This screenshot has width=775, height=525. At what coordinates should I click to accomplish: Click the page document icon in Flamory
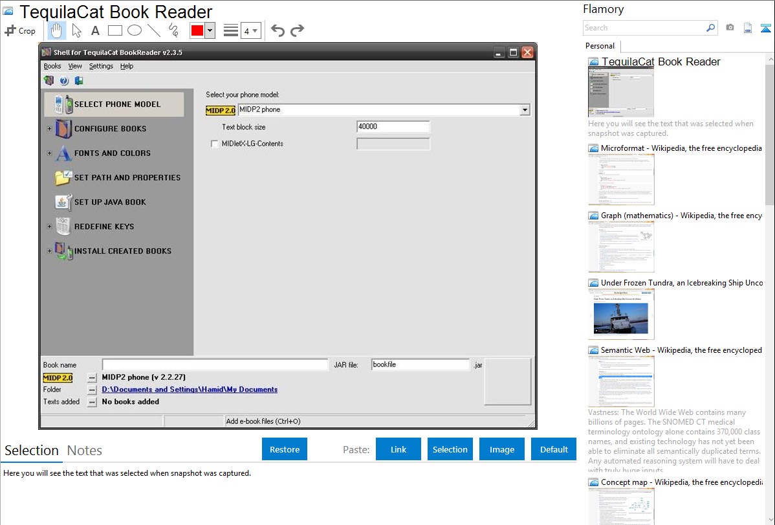[x=748, y=28]
